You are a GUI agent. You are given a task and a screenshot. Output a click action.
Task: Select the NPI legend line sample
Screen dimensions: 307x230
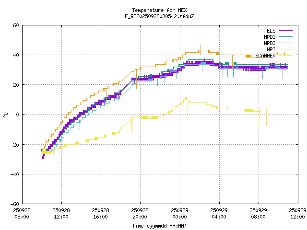tap(286, 49)
